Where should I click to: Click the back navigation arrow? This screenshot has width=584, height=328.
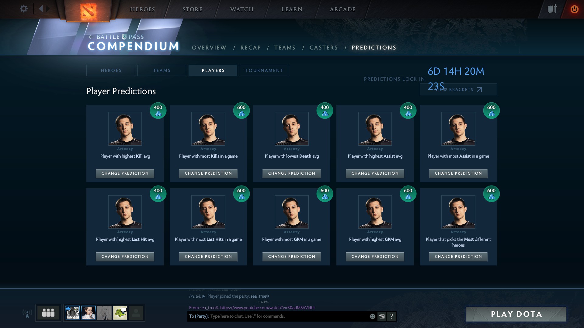pyautogui.click(x=41, y=9)
